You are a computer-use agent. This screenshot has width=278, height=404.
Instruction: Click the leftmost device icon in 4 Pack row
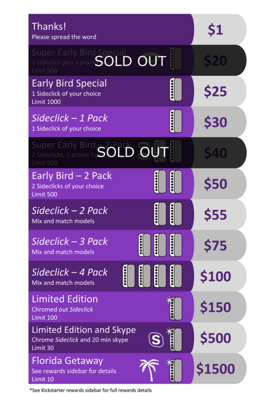(x=129, y=276)
